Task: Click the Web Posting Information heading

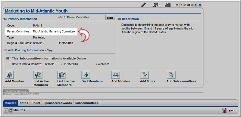Action: coord(26,50)
